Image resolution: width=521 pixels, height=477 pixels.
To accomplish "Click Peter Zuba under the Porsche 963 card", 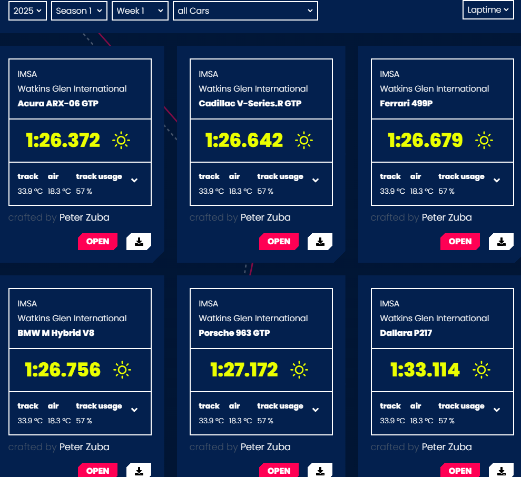I will pyautogui.click(x=266, y=447).
